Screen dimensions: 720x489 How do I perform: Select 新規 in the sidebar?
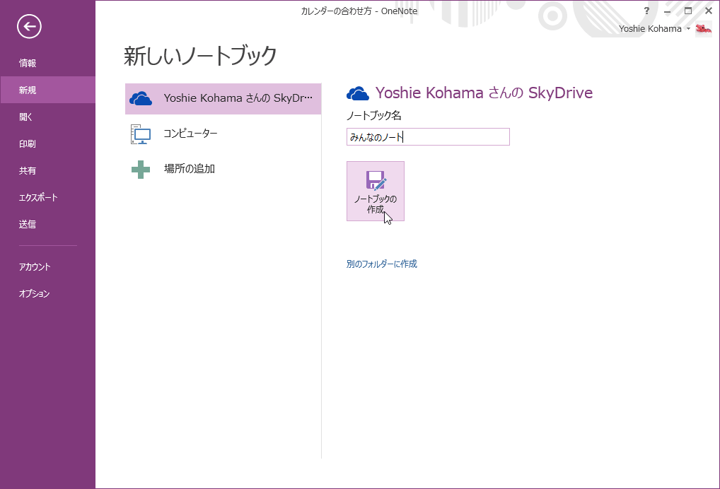[x=48, y=90]
